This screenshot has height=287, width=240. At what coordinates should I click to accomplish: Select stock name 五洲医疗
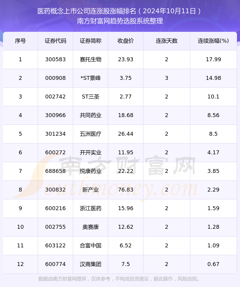click(x=91, y=134)
